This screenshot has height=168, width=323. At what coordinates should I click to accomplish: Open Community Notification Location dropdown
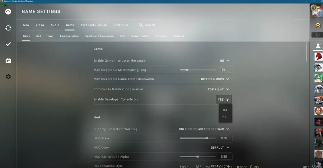point(218,89)
